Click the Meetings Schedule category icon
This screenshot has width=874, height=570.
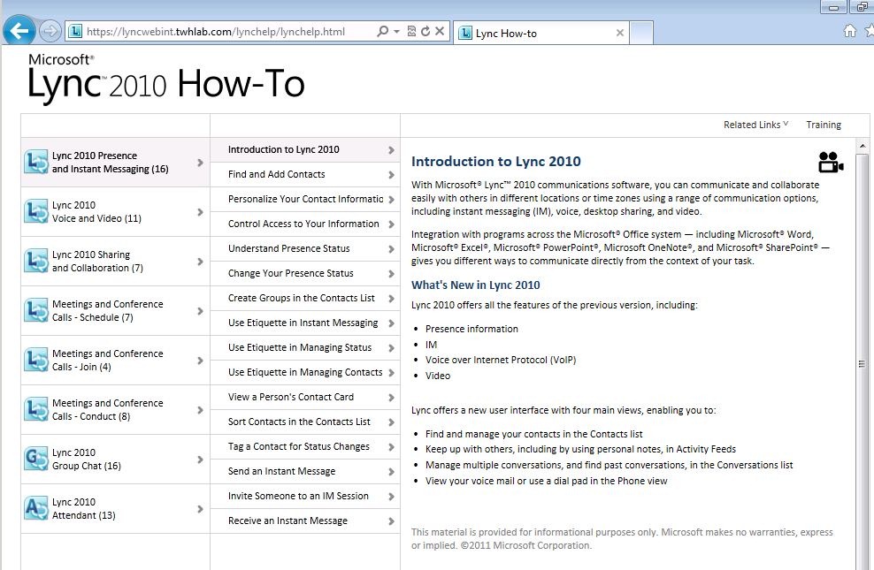pyautogui.click(x=36, y=310)
